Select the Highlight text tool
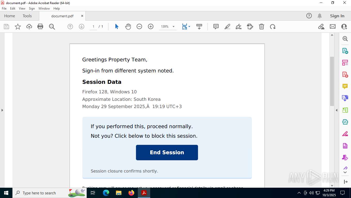 (227, 27)
